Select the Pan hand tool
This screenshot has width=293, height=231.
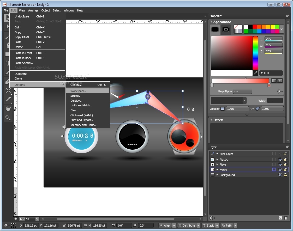coord(8,108)
